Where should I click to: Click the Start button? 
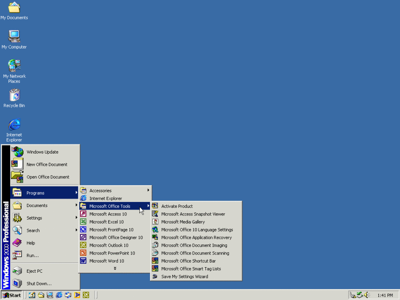[x=12, y=295]
